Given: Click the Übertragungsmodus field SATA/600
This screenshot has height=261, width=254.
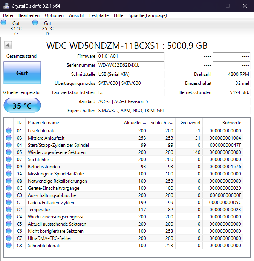Looking at the screenshot, I should click(131, 83).
